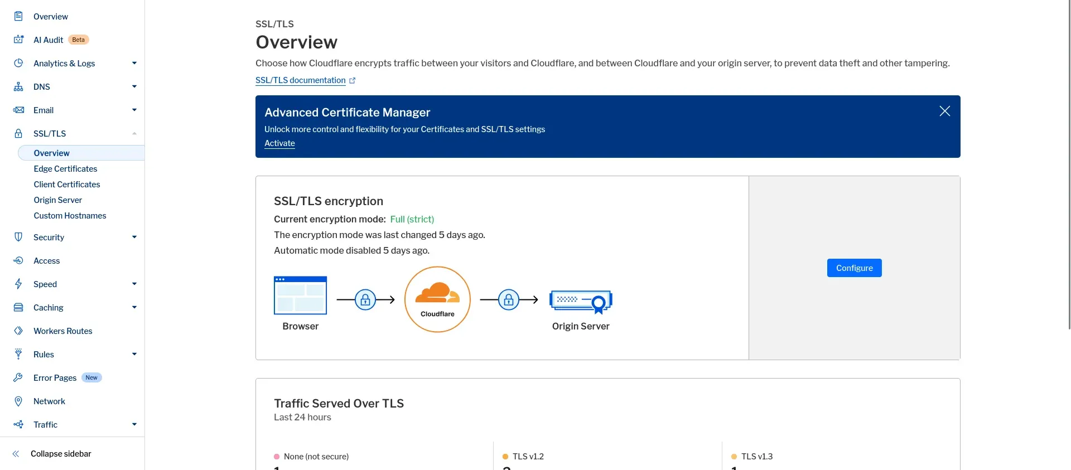This screenshot has height=470, width=1071.
Task: Click the Access arrow-circle icon
Action: pos(18,260)
